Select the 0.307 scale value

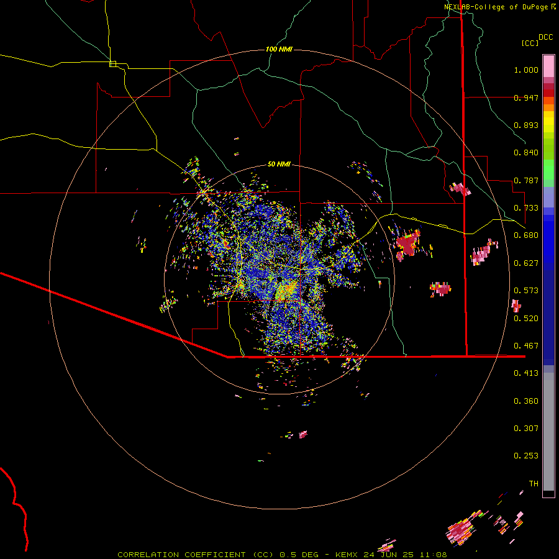(x=526, y=429)
